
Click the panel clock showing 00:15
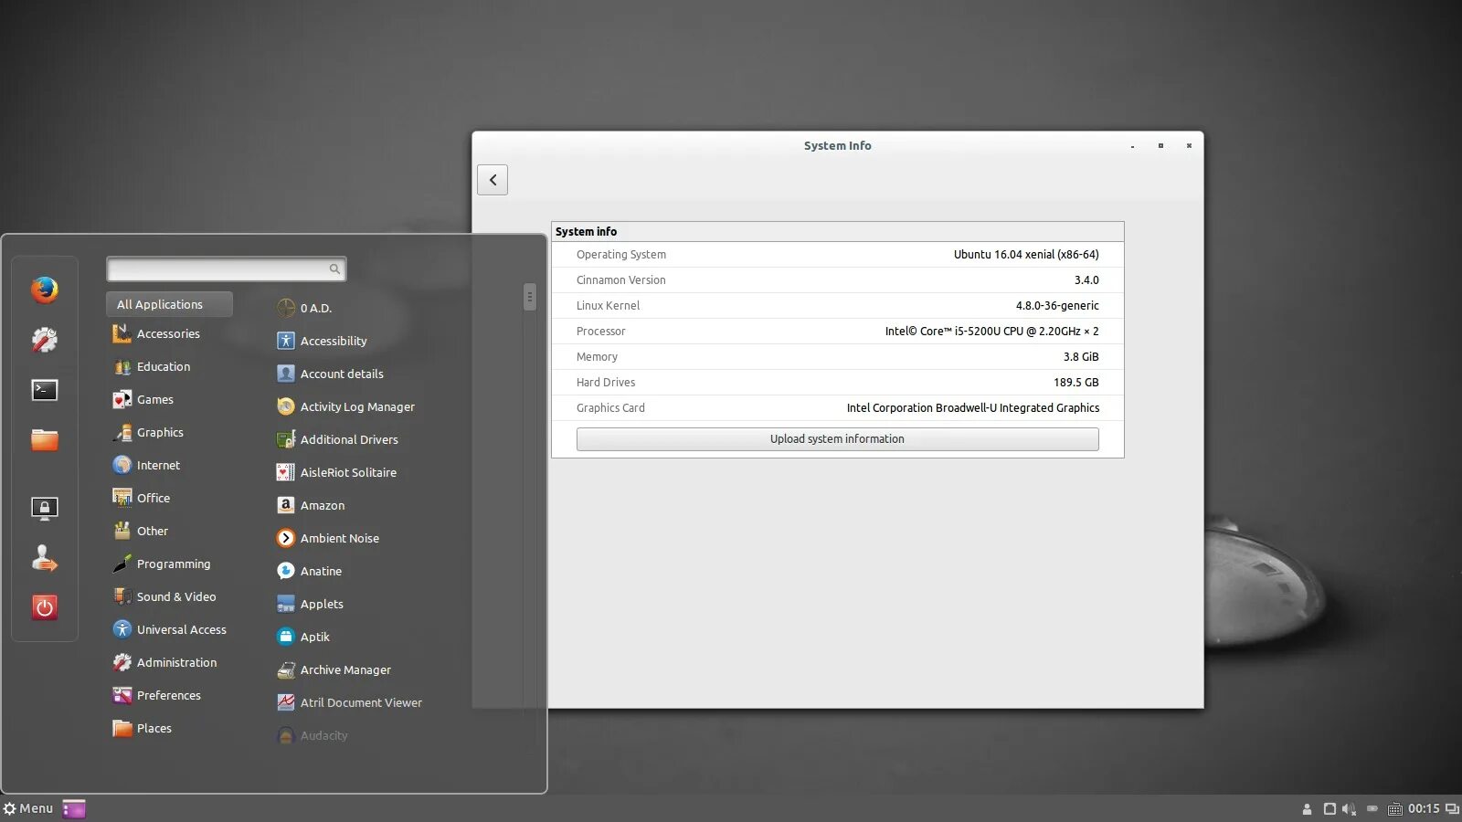pyautogui.click(x=1424, y=808)
